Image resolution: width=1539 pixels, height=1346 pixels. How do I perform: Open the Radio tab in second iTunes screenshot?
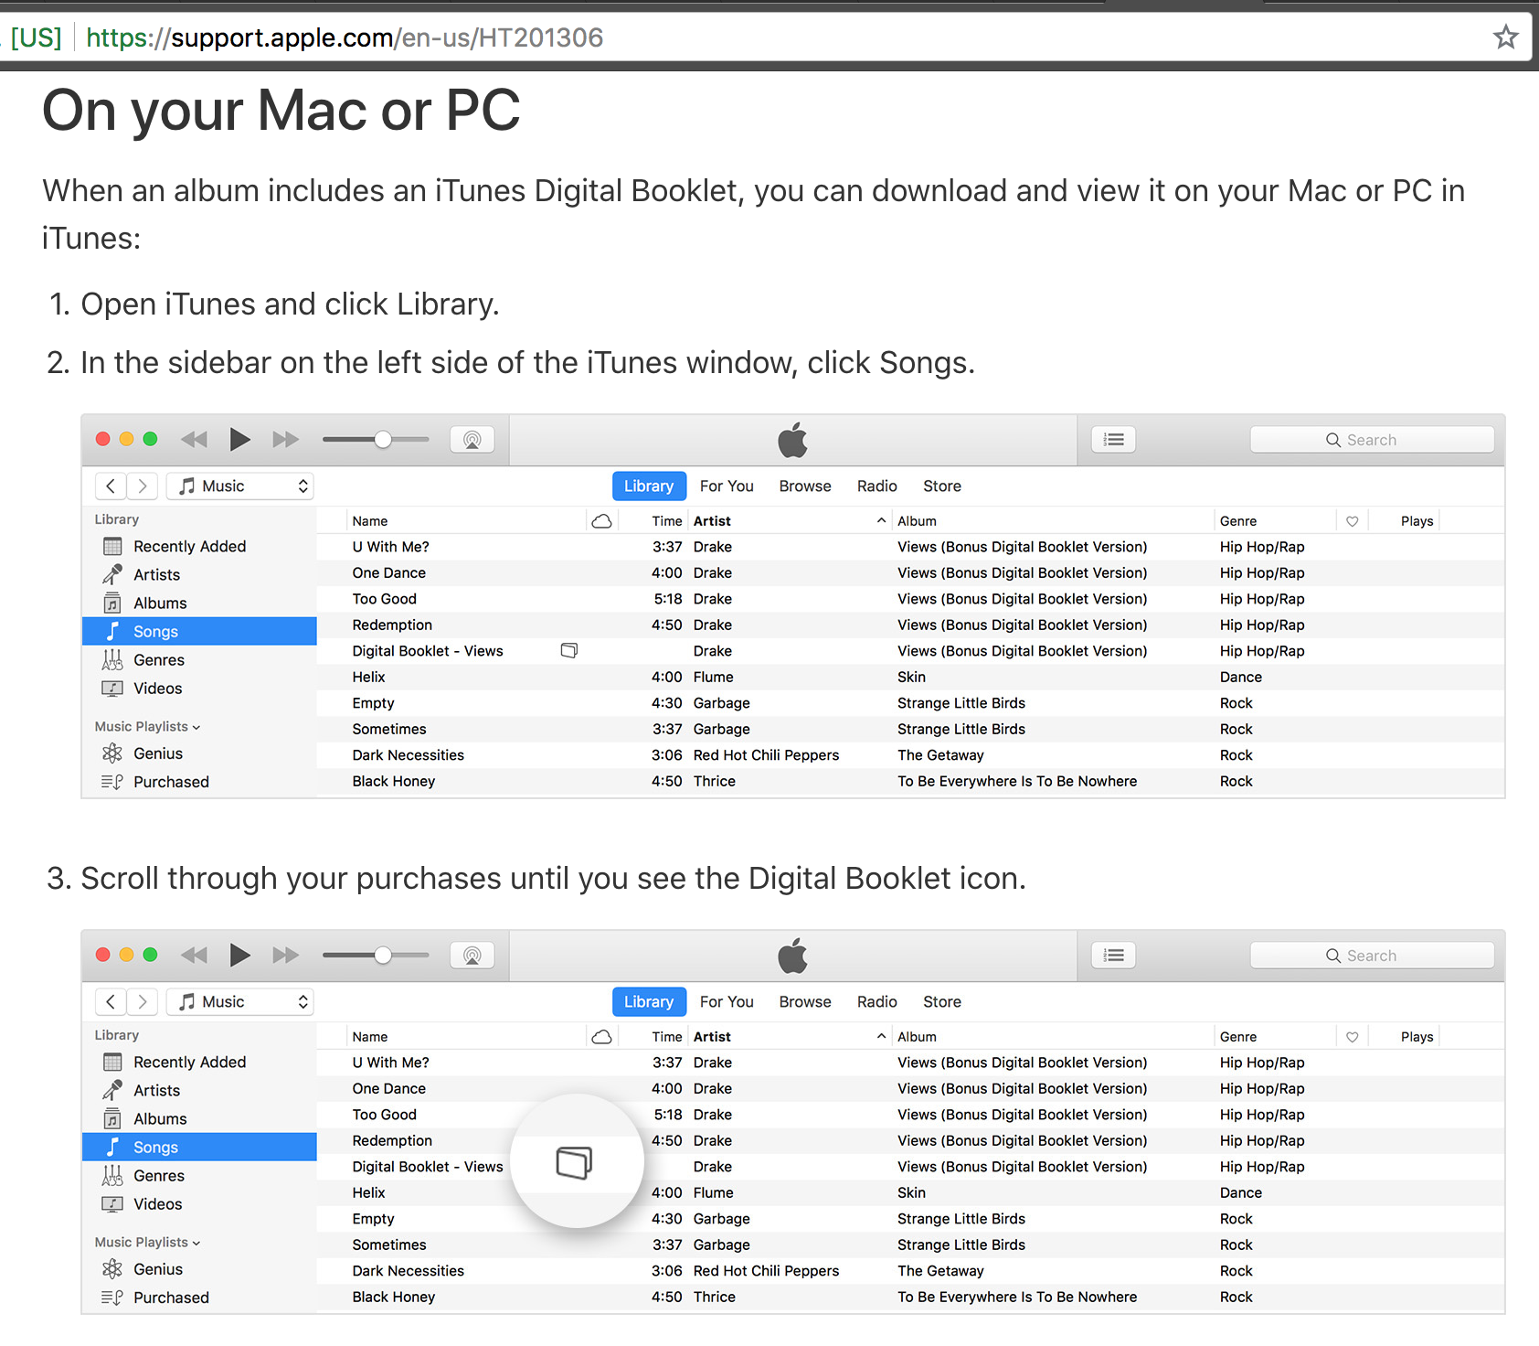[877, 1002]
